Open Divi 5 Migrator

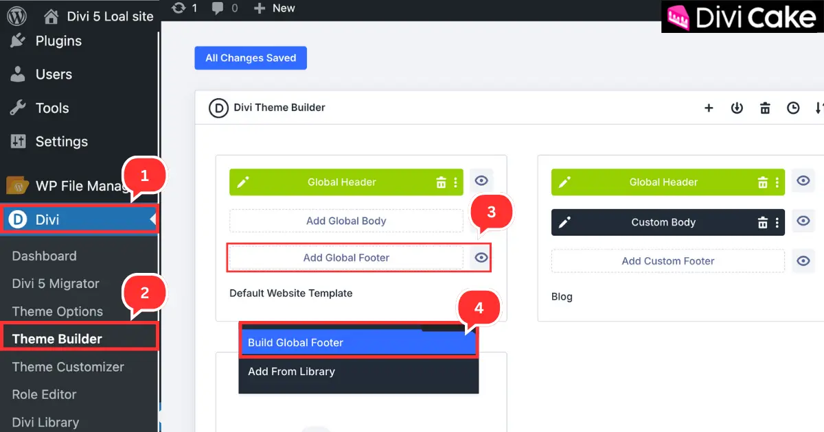(x=56, y=283)
